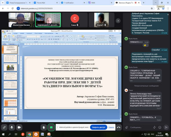Stop screen sharing with the green button
The width and height of the screenshot is (171, 137).
pos(51,127)
